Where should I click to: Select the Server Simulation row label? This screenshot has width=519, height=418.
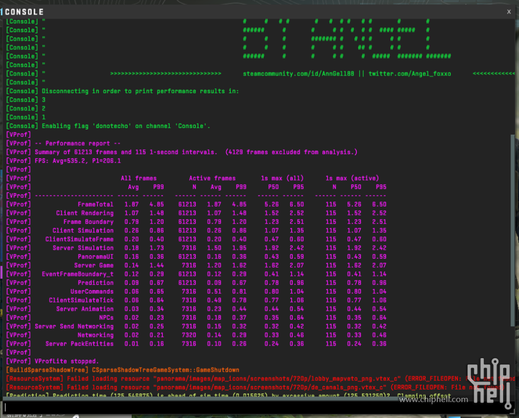coord(83,248)
